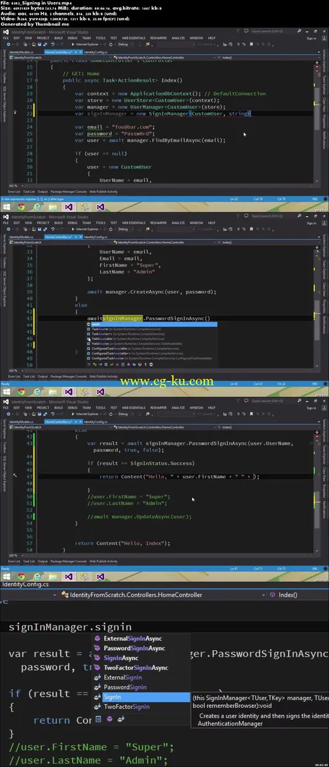Switch to IdentityConfig.cs tab in second window
Viewport: 329px width, 767px height.
pos(96,236)
